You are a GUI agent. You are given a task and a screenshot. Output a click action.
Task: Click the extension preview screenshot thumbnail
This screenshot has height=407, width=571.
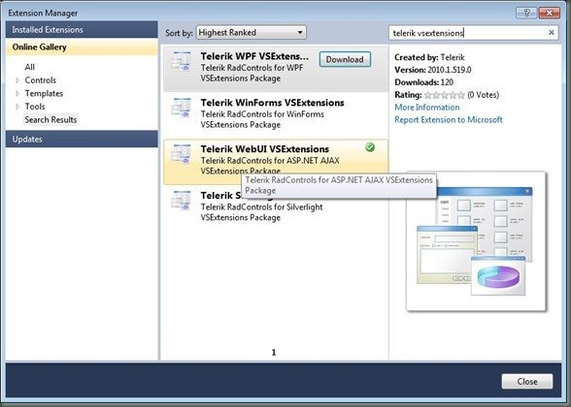coord(476,241)
